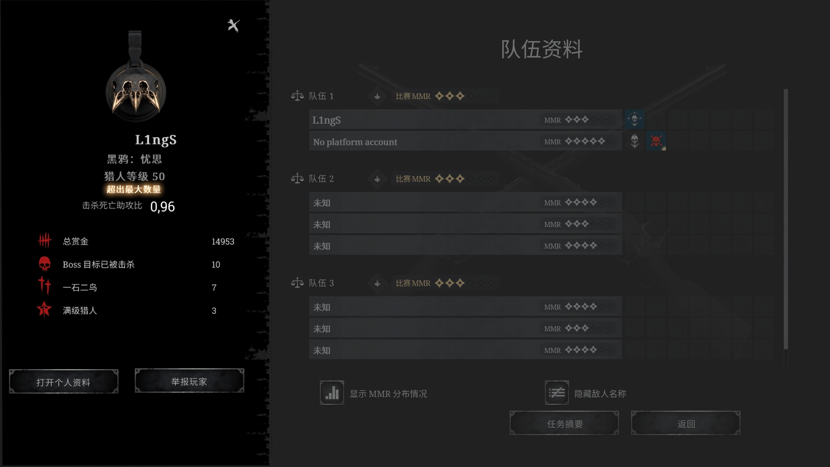Click the 猎人等级 50 hunter level text
Viewport: 830px width, 467px height.
pyautogui.click(x=134, y=176)
